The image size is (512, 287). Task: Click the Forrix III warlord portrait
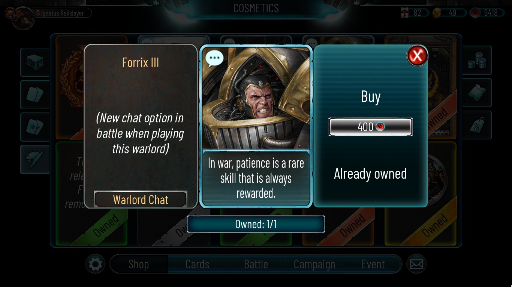click(x=256, y=98)
